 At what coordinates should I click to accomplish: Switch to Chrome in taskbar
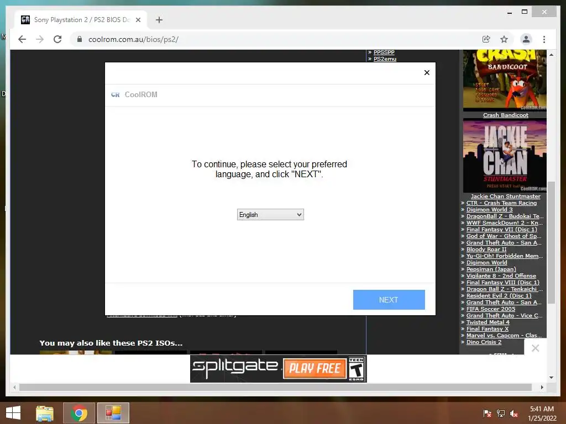[79, 413]
